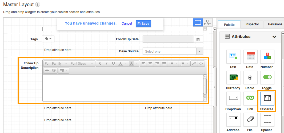Switch to the Inspector tab
The height and width of the screenshot is (133, 284).
pyautogui.click(x=252, y=24)
